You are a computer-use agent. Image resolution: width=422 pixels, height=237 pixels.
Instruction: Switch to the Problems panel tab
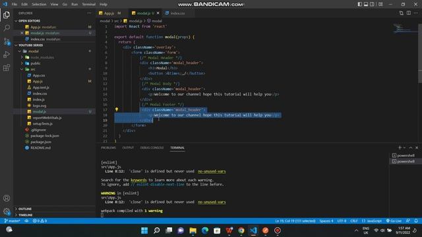[108, 147]
